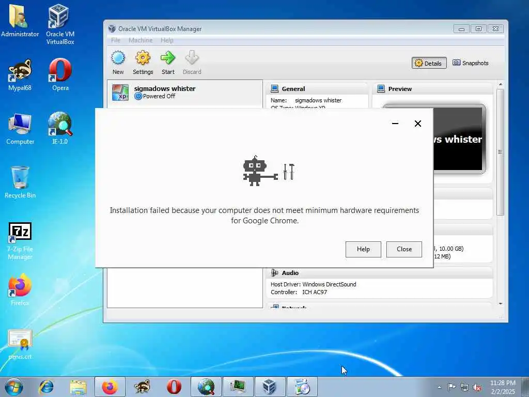Close the Chrome installer with the X
Viewport: 529px width, 397px height.
pyautogui.click(x=417, y=124)
